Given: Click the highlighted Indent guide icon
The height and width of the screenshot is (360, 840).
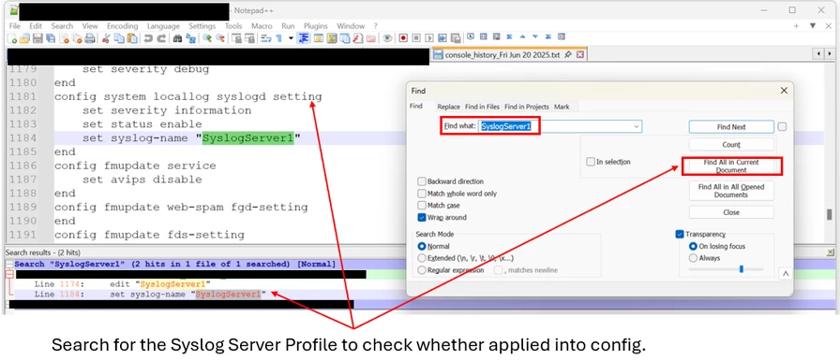Looking at the screenshot, I should (x=304, y=38).
